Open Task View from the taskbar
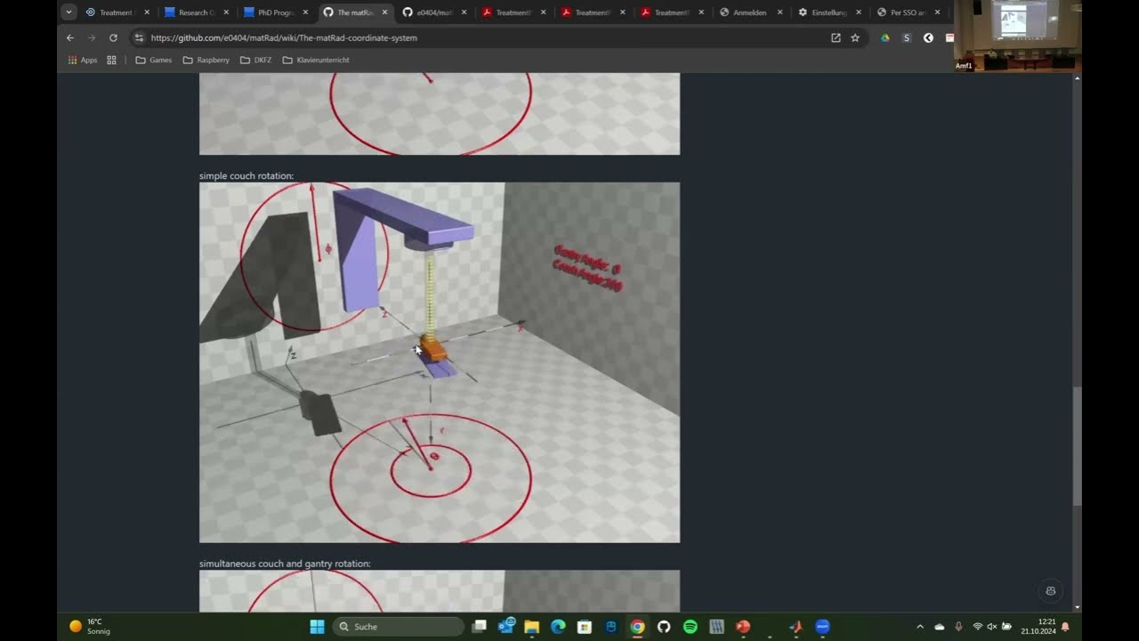The height and width of the screenshot is (641, 1139). pos(480,627)
